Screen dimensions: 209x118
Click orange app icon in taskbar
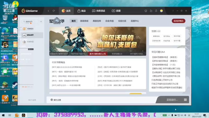tap(17, 115)
